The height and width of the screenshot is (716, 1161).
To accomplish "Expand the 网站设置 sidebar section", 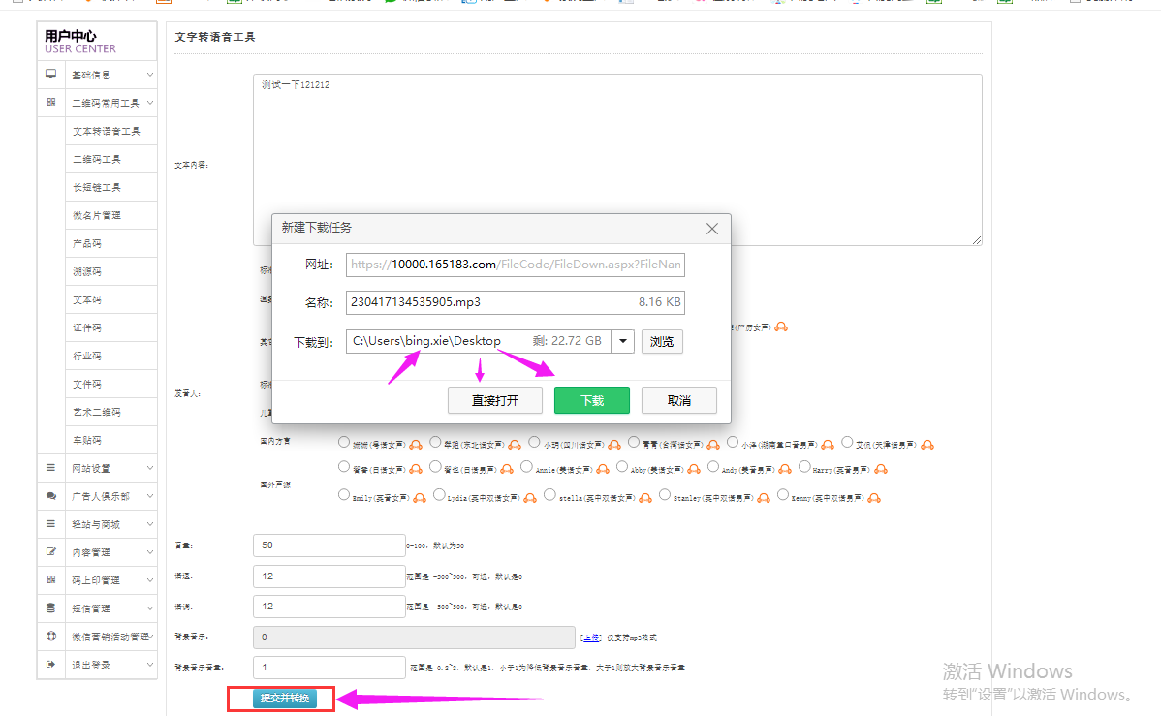I will coord(97,468).
